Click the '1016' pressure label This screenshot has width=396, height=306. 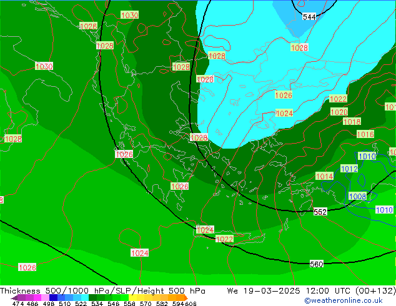[365, 134]
